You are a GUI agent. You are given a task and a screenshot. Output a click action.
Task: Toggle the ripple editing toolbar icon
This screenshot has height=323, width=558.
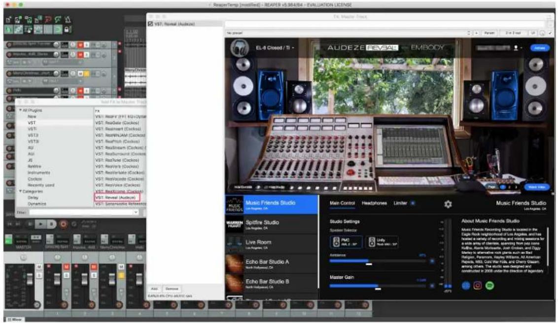click(29, 30)
